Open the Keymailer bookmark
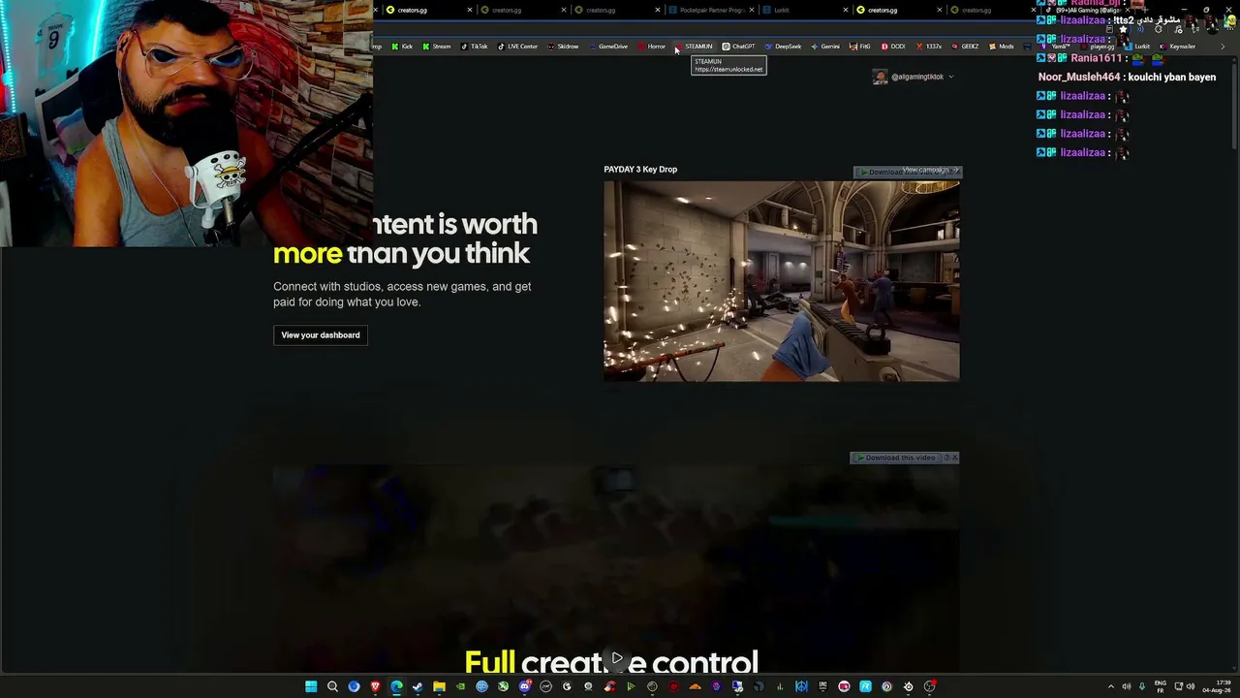 [x=1178, y=47]
